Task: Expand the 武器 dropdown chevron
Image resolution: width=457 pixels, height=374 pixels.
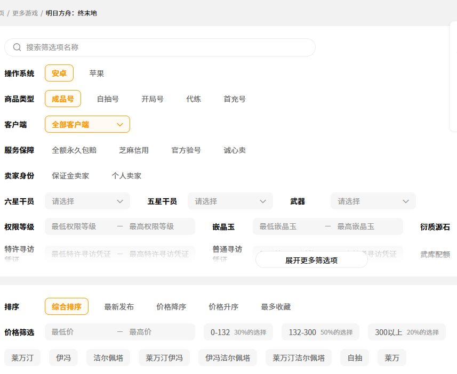Action: (x=405, y=201)
